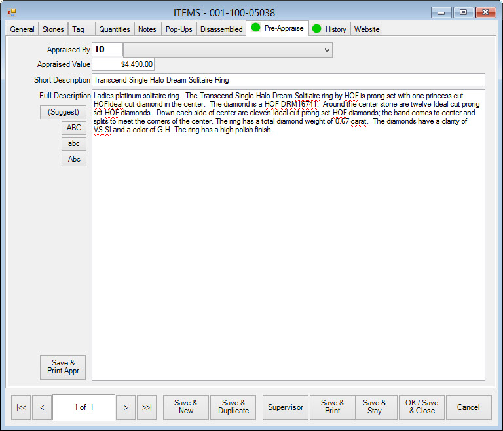Choose OK / Save & Close
The width and height of the screenshot is (503, 431).
click(x=421, y=407)
